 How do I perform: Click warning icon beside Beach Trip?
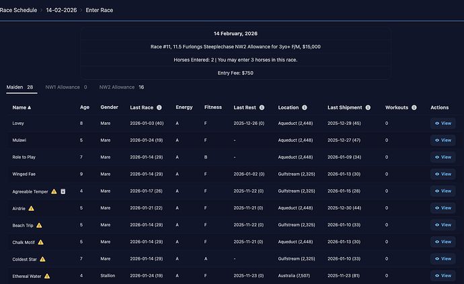click(x=39, y=225)
